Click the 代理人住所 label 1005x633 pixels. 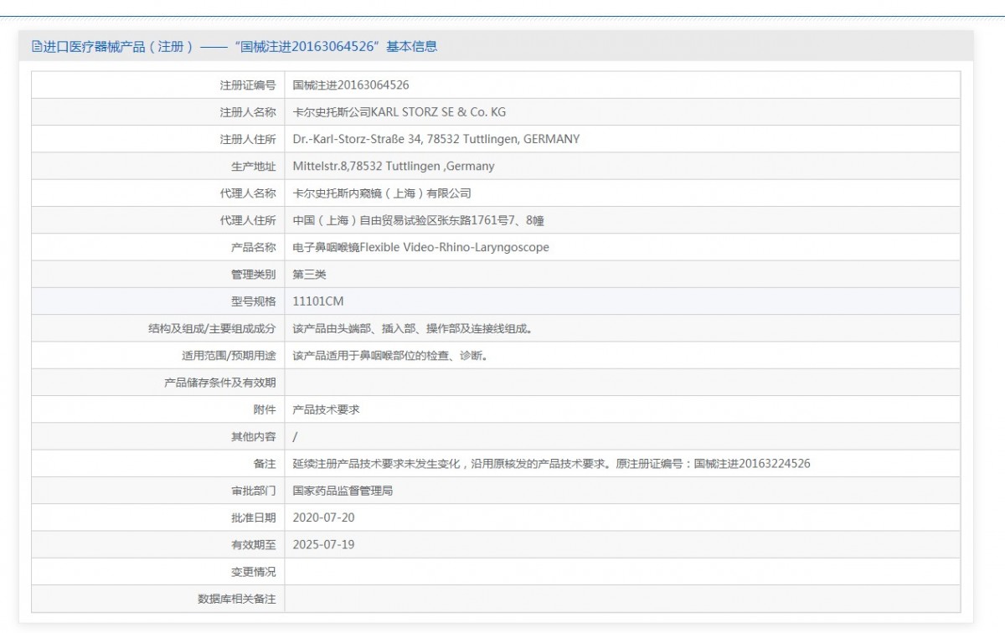click(x=247, y=220)
